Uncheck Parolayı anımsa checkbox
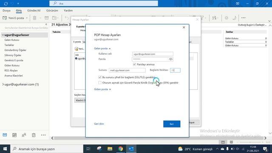This screenshot has width=272, height=153. [134, 64]
